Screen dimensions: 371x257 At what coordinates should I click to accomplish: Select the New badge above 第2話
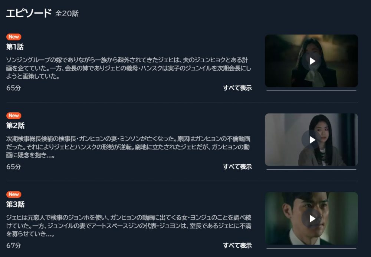tap(14, 116)
